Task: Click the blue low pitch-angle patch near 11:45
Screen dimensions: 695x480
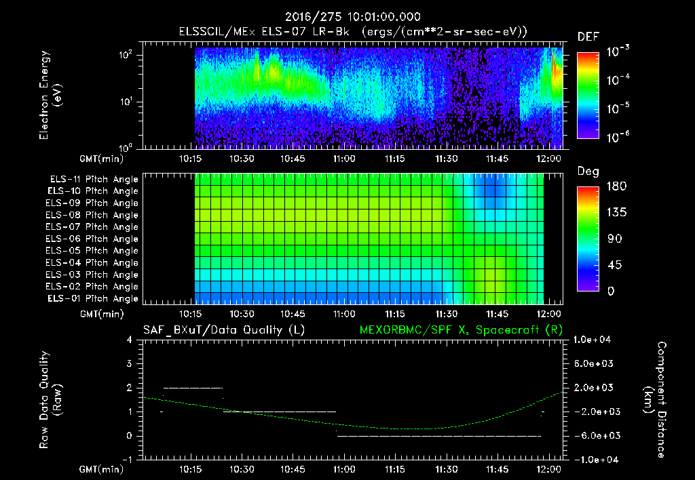Action: click(491, 191)
